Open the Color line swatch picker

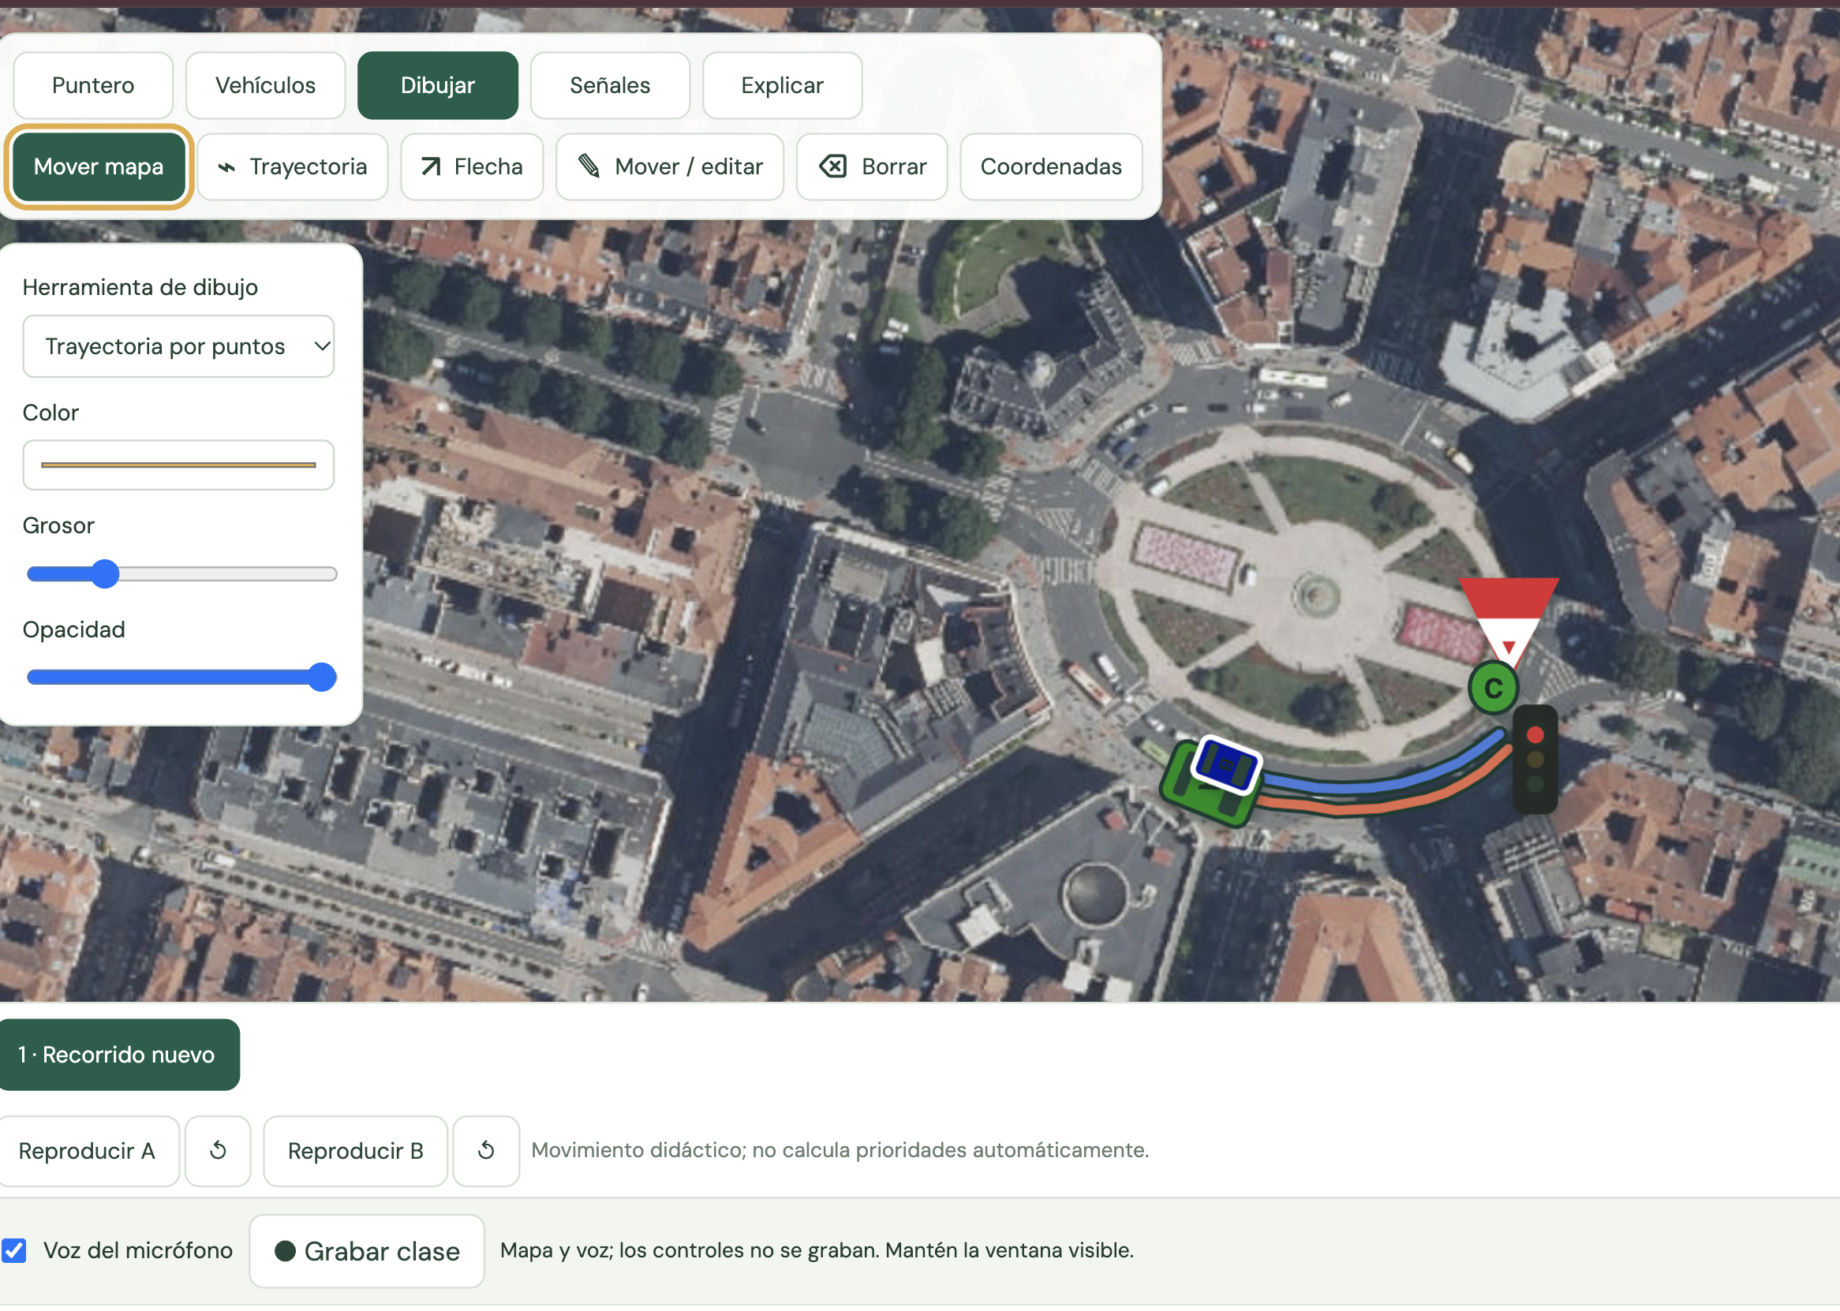[178, 465]
